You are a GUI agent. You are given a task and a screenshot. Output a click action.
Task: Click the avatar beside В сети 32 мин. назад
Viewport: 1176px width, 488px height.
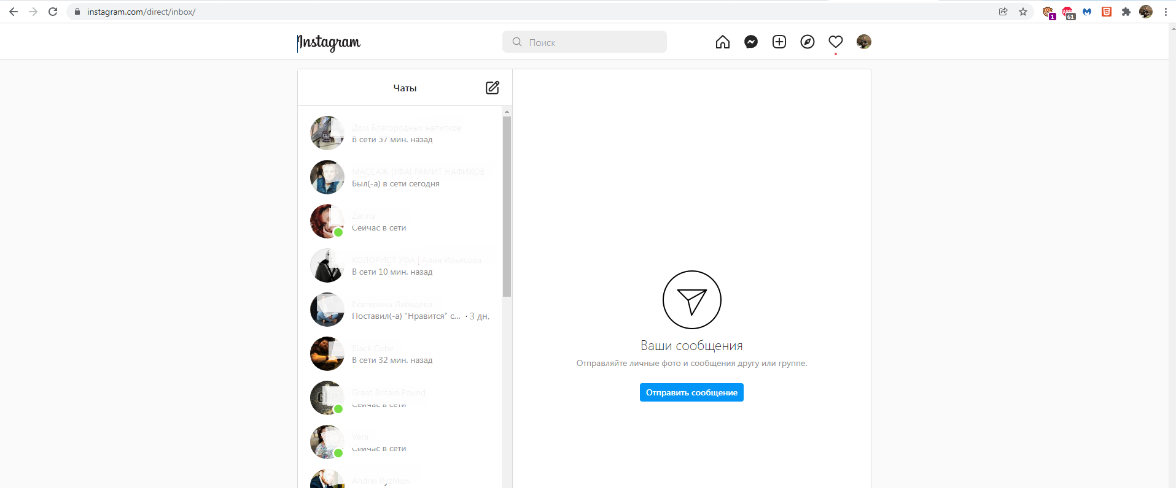coord(327,354)
